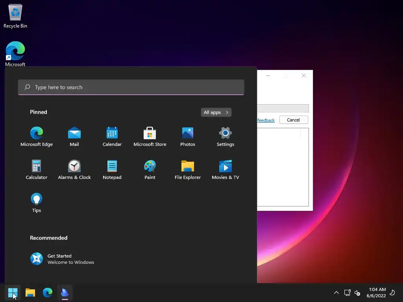Launch Movies & TV

tap(226, 170)
